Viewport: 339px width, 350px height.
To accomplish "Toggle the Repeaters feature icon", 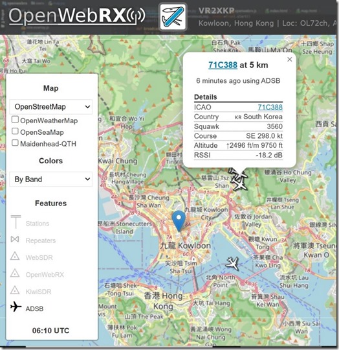I will point(15,239).
